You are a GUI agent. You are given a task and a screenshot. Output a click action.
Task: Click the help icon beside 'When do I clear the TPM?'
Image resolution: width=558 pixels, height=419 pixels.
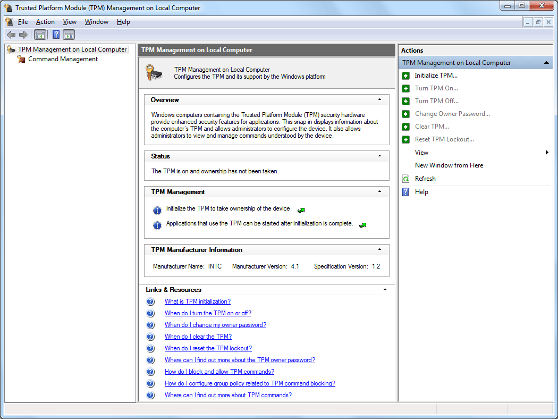tap(150, 337)
